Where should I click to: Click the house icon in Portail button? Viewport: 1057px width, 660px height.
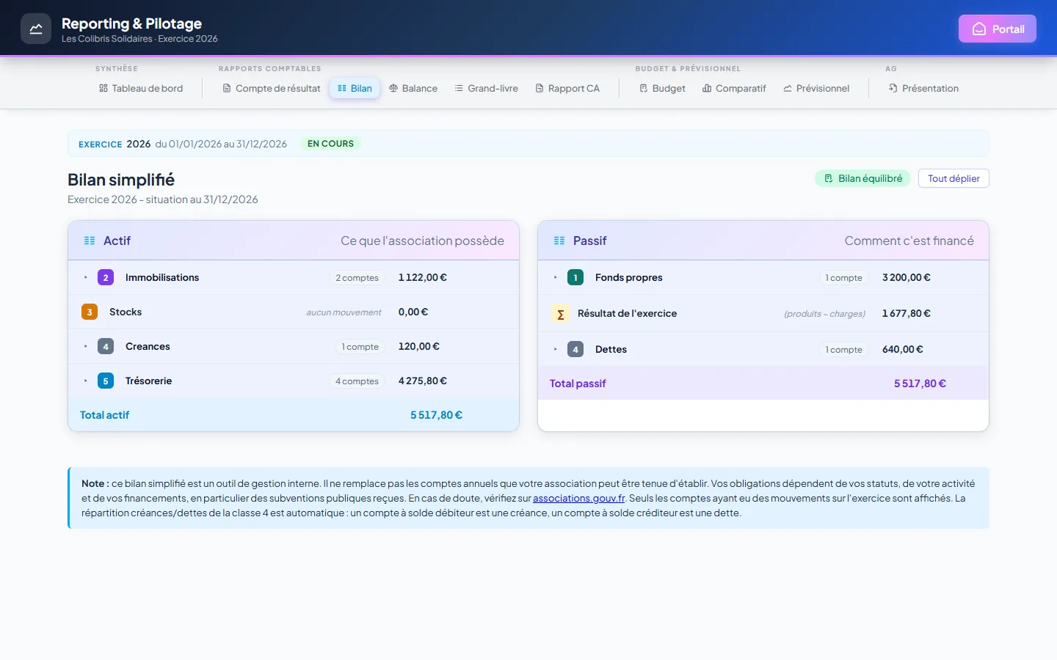coord(979,29)
